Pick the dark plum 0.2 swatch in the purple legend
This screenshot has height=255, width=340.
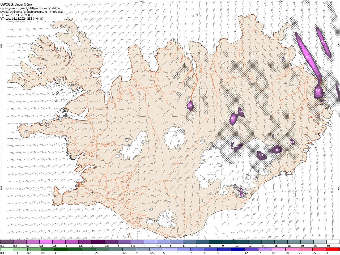coord(7,242)
